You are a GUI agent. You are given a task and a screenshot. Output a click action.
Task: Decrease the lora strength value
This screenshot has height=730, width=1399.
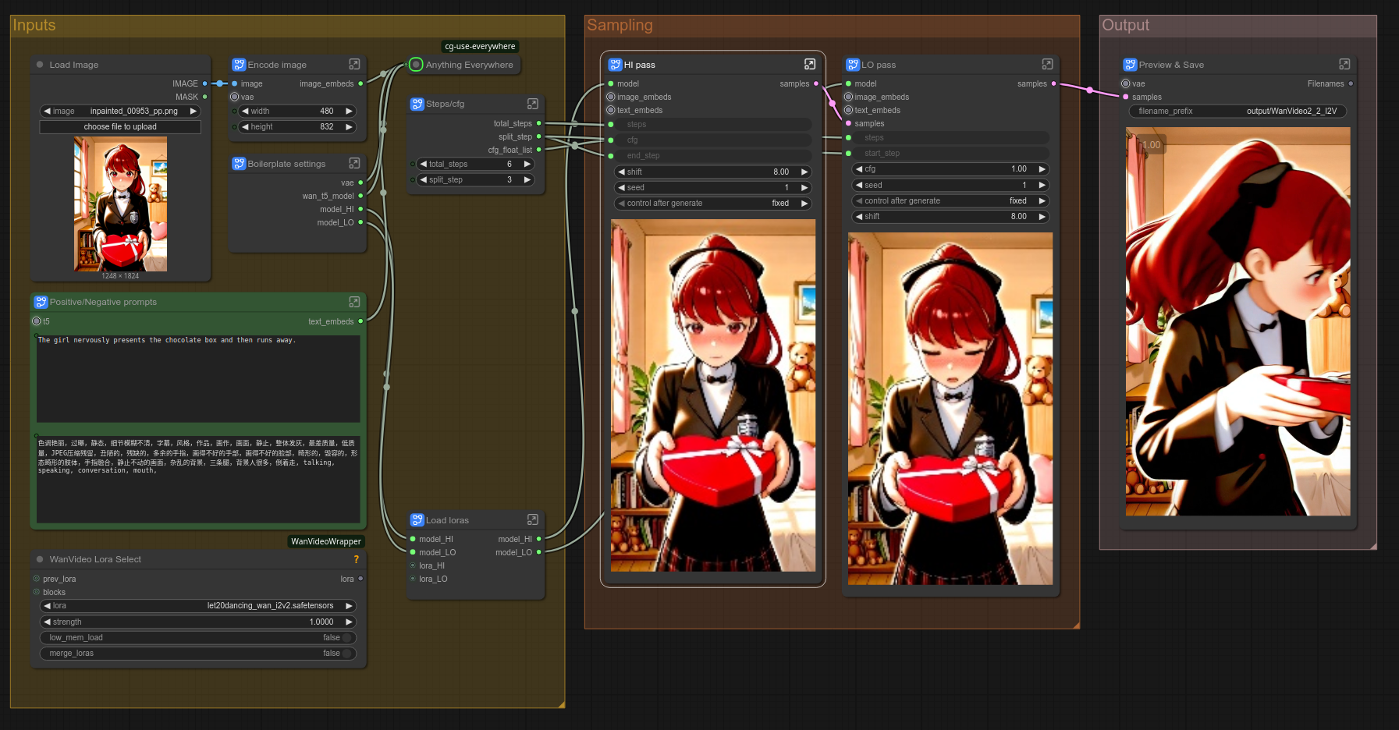pos(48,622)
